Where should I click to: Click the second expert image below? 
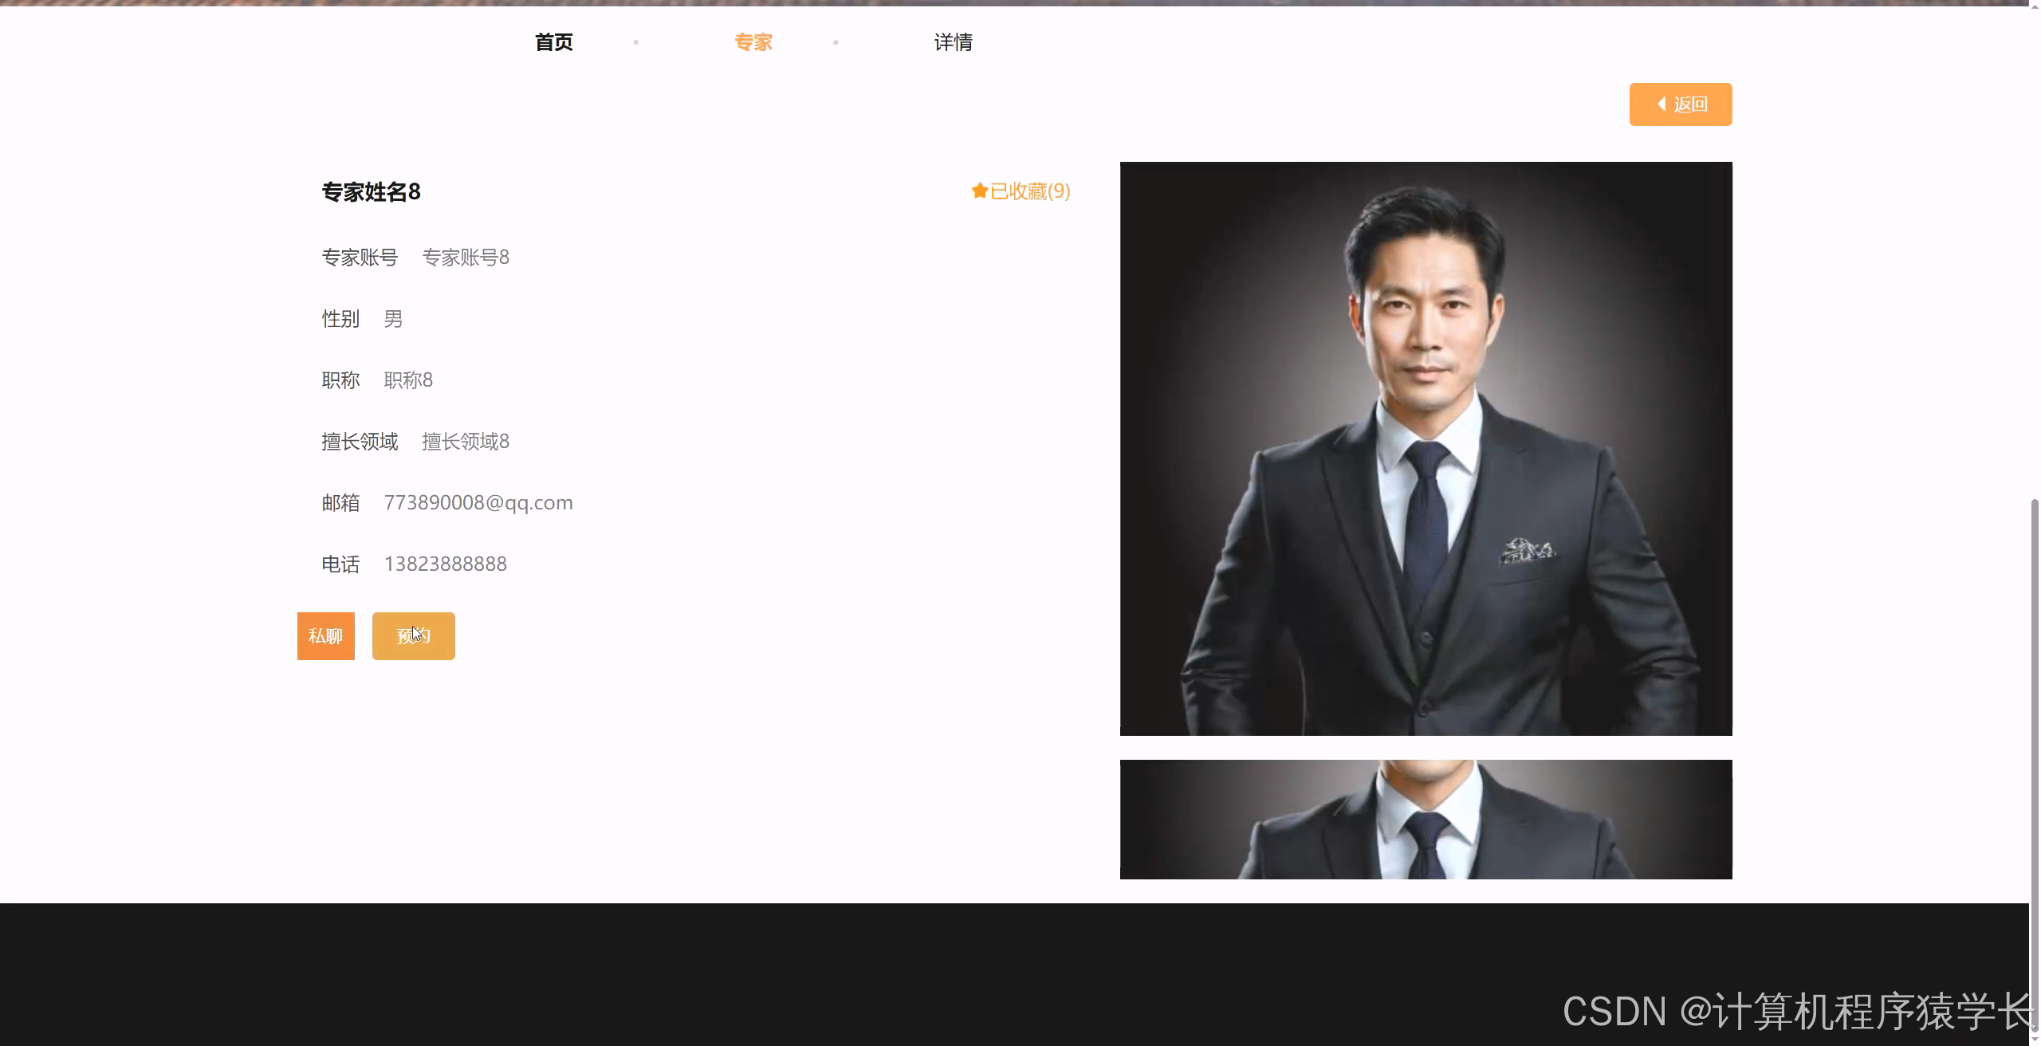coord(1426,820)
